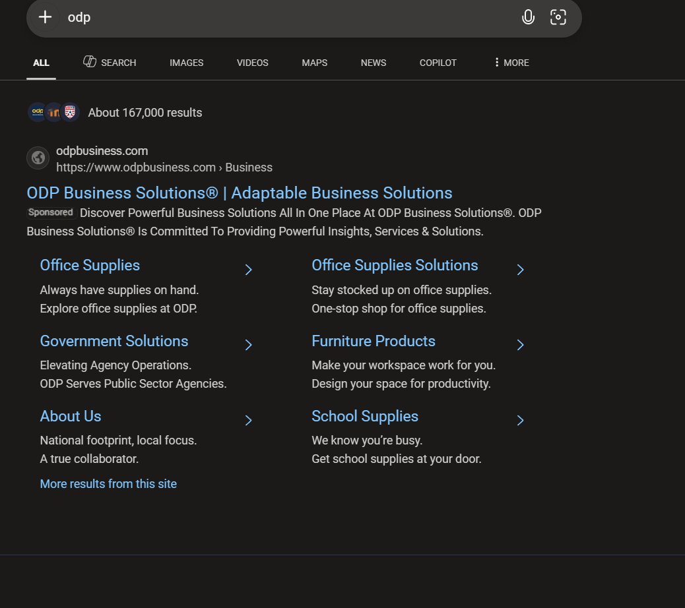
Task: Click chevron next to About Us
Action: [249, 420]
